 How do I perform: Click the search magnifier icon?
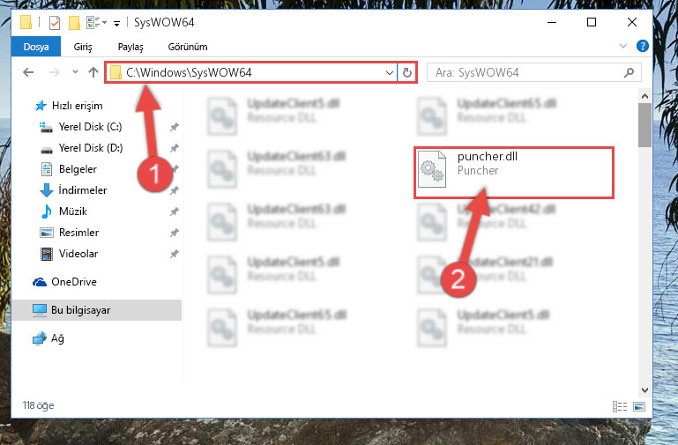tap(629, 72)
